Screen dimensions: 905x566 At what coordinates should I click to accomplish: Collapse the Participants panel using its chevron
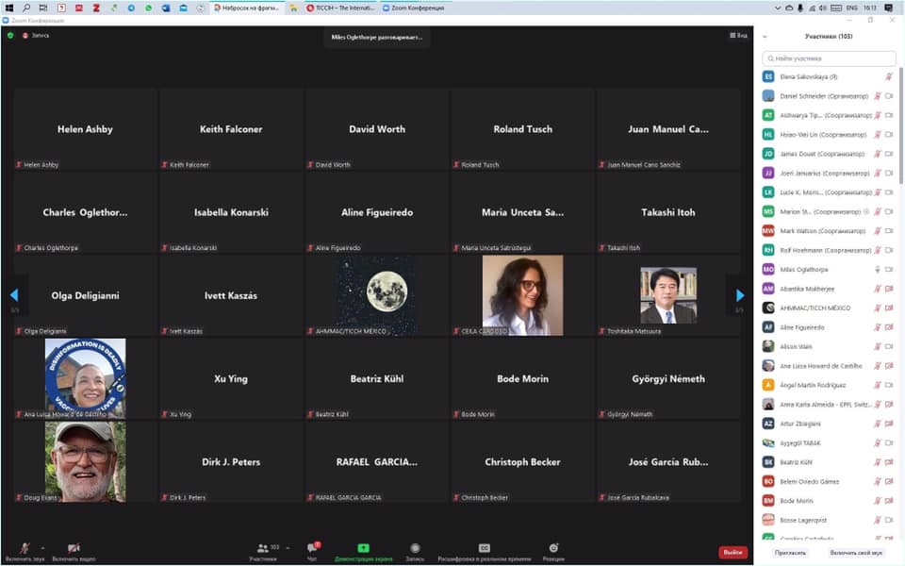click(765, 37)
